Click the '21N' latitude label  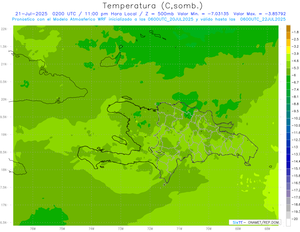point(4,64)
